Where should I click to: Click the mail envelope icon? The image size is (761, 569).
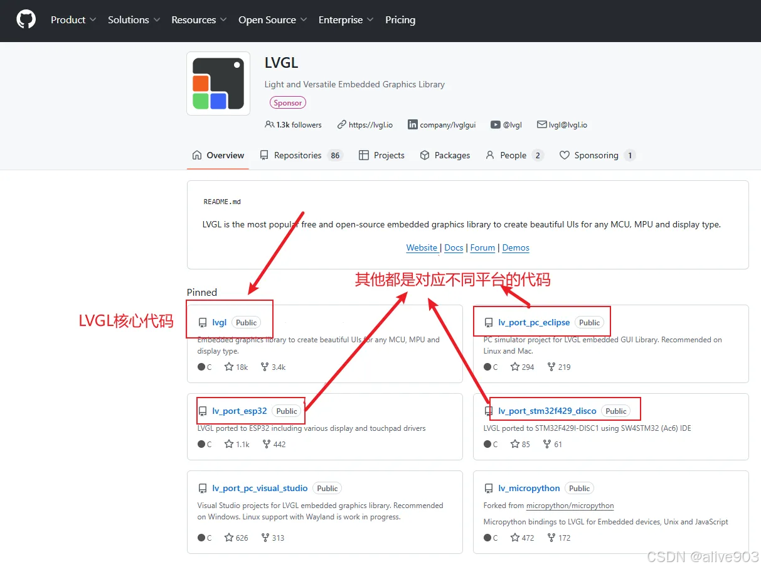coord(542,125)
